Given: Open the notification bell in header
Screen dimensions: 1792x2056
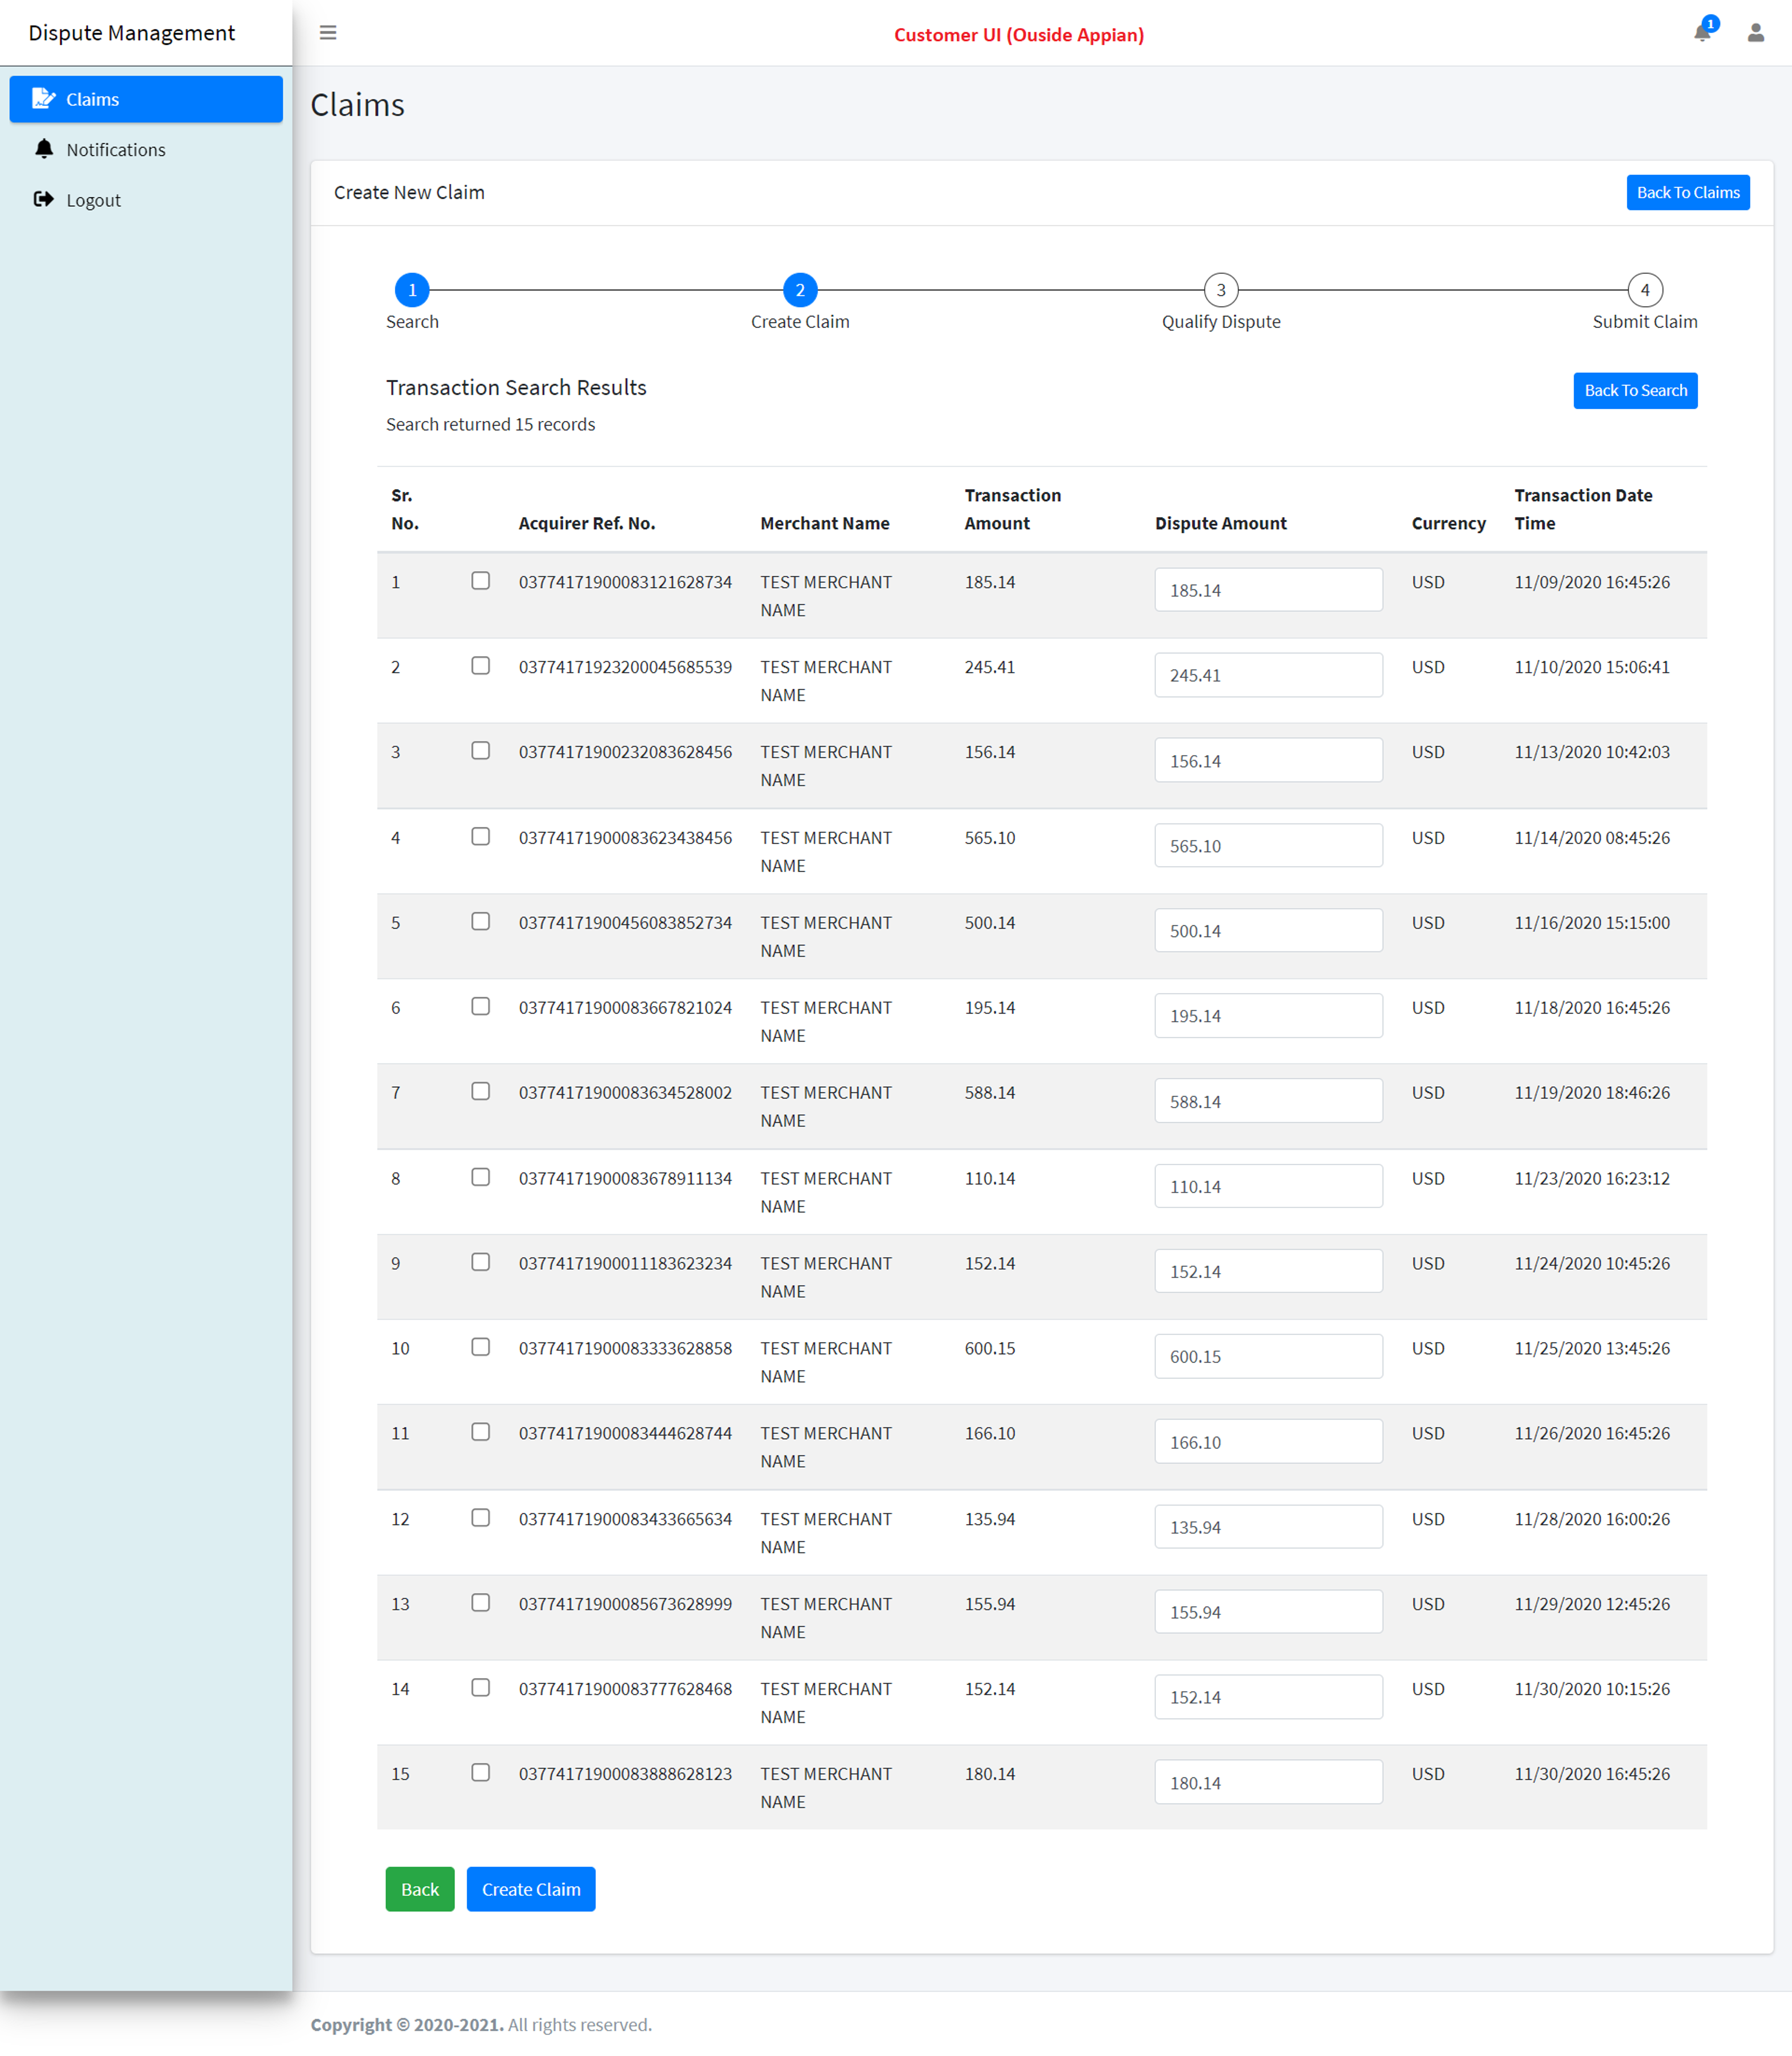Looking at the screenshot, I should tap(1703, 33).
